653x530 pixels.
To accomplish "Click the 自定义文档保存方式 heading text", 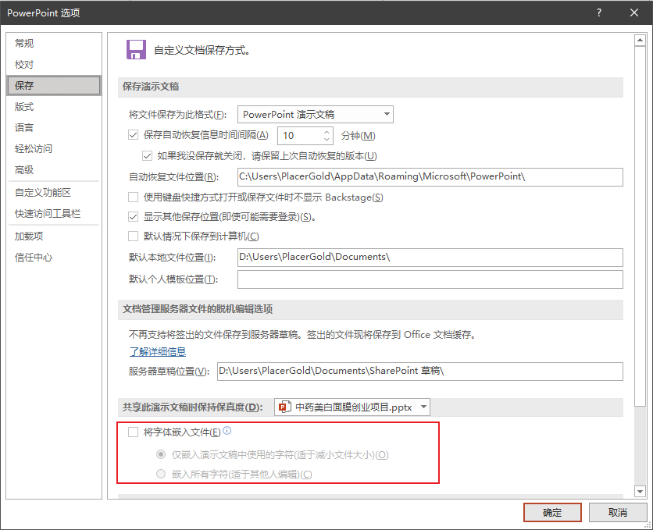I will point(202,50).
